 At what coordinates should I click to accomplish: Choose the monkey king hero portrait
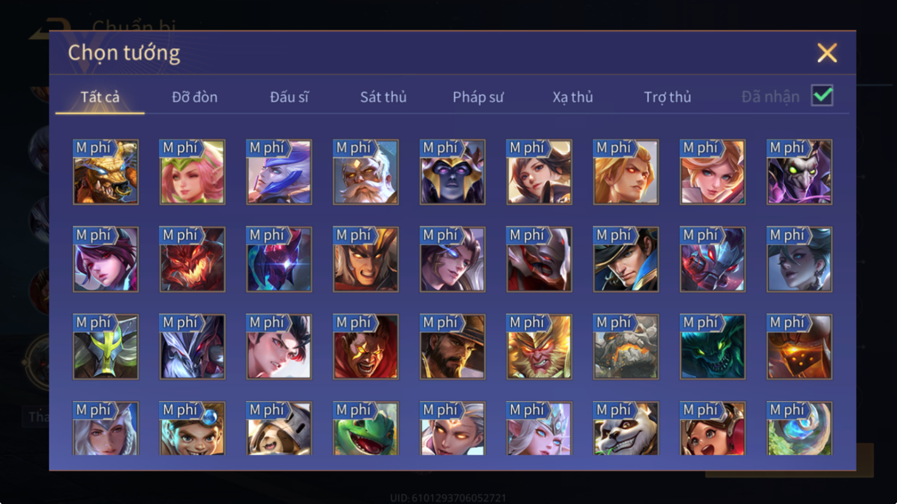click(540, 347)
